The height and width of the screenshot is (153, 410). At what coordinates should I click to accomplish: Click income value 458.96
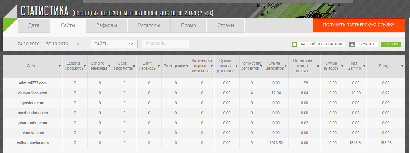(x=386, y=143)
